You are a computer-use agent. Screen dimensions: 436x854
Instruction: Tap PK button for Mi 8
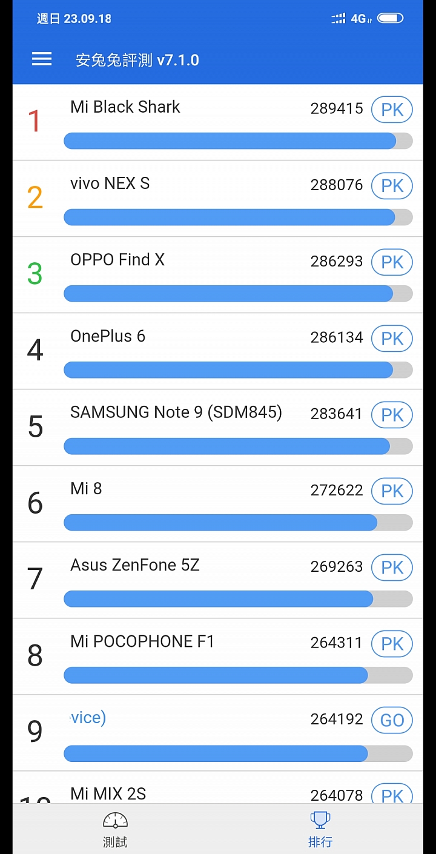[392, 491]
